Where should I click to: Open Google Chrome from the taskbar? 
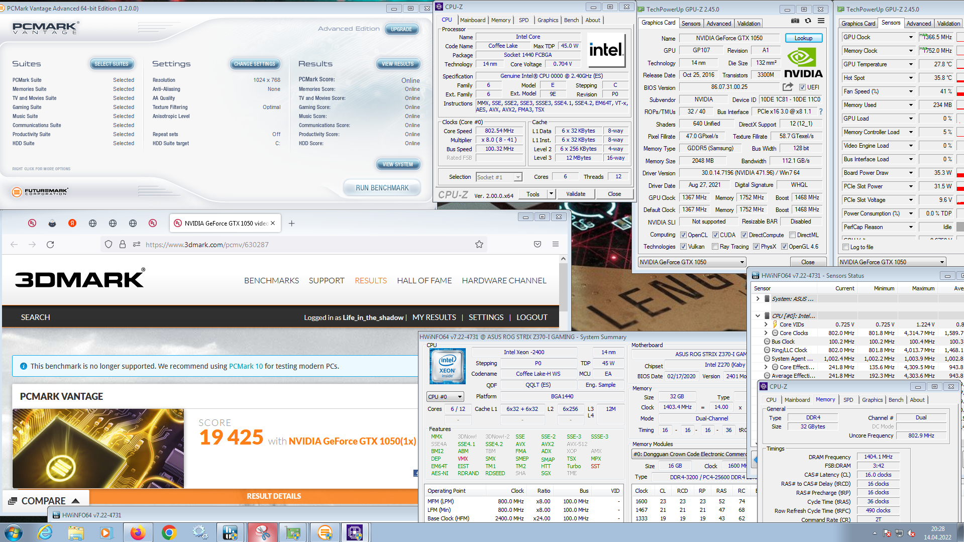tap(169, 532)
